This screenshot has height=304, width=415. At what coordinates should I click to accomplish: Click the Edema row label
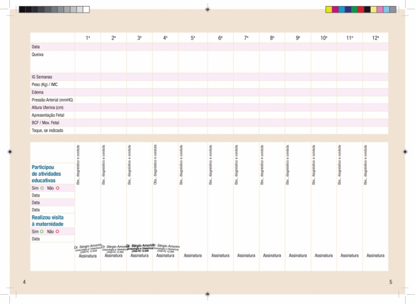(x=38, y=92)
